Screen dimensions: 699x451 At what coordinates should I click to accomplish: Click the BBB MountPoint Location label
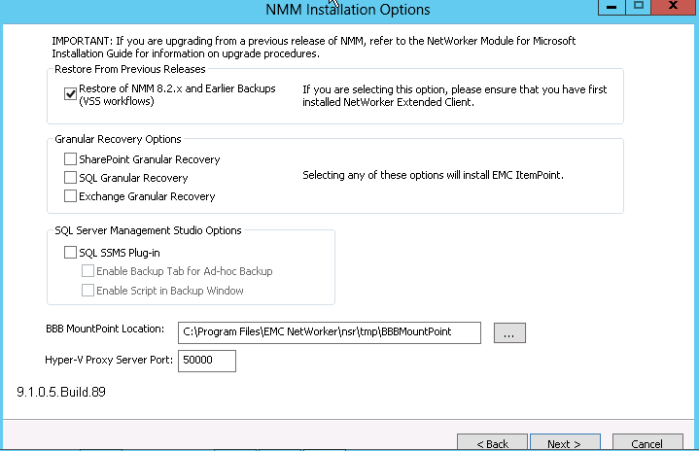[x=105, y=329]
